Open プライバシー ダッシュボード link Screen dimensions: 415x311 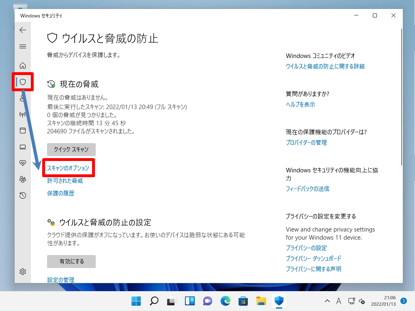pos(314,258)
